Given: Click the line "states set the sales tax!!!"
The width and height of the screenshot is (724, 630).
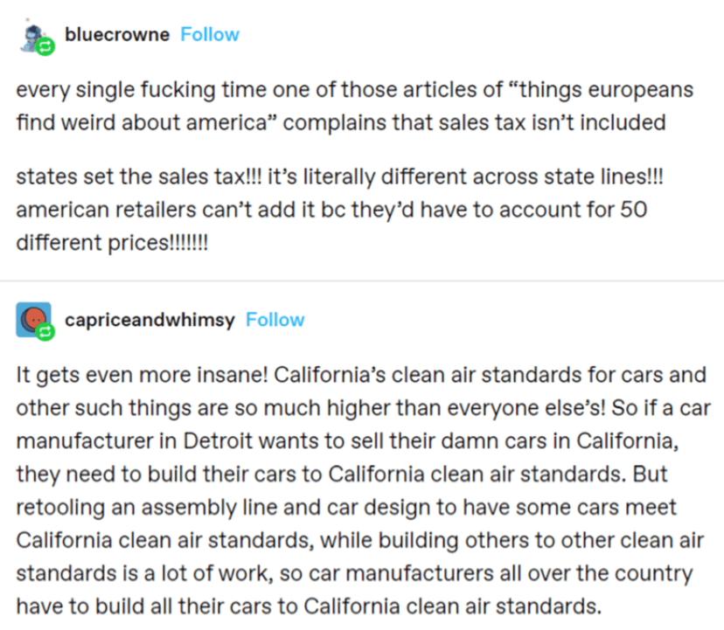Looking at the screenshot, I should click(x=339, y=177).
